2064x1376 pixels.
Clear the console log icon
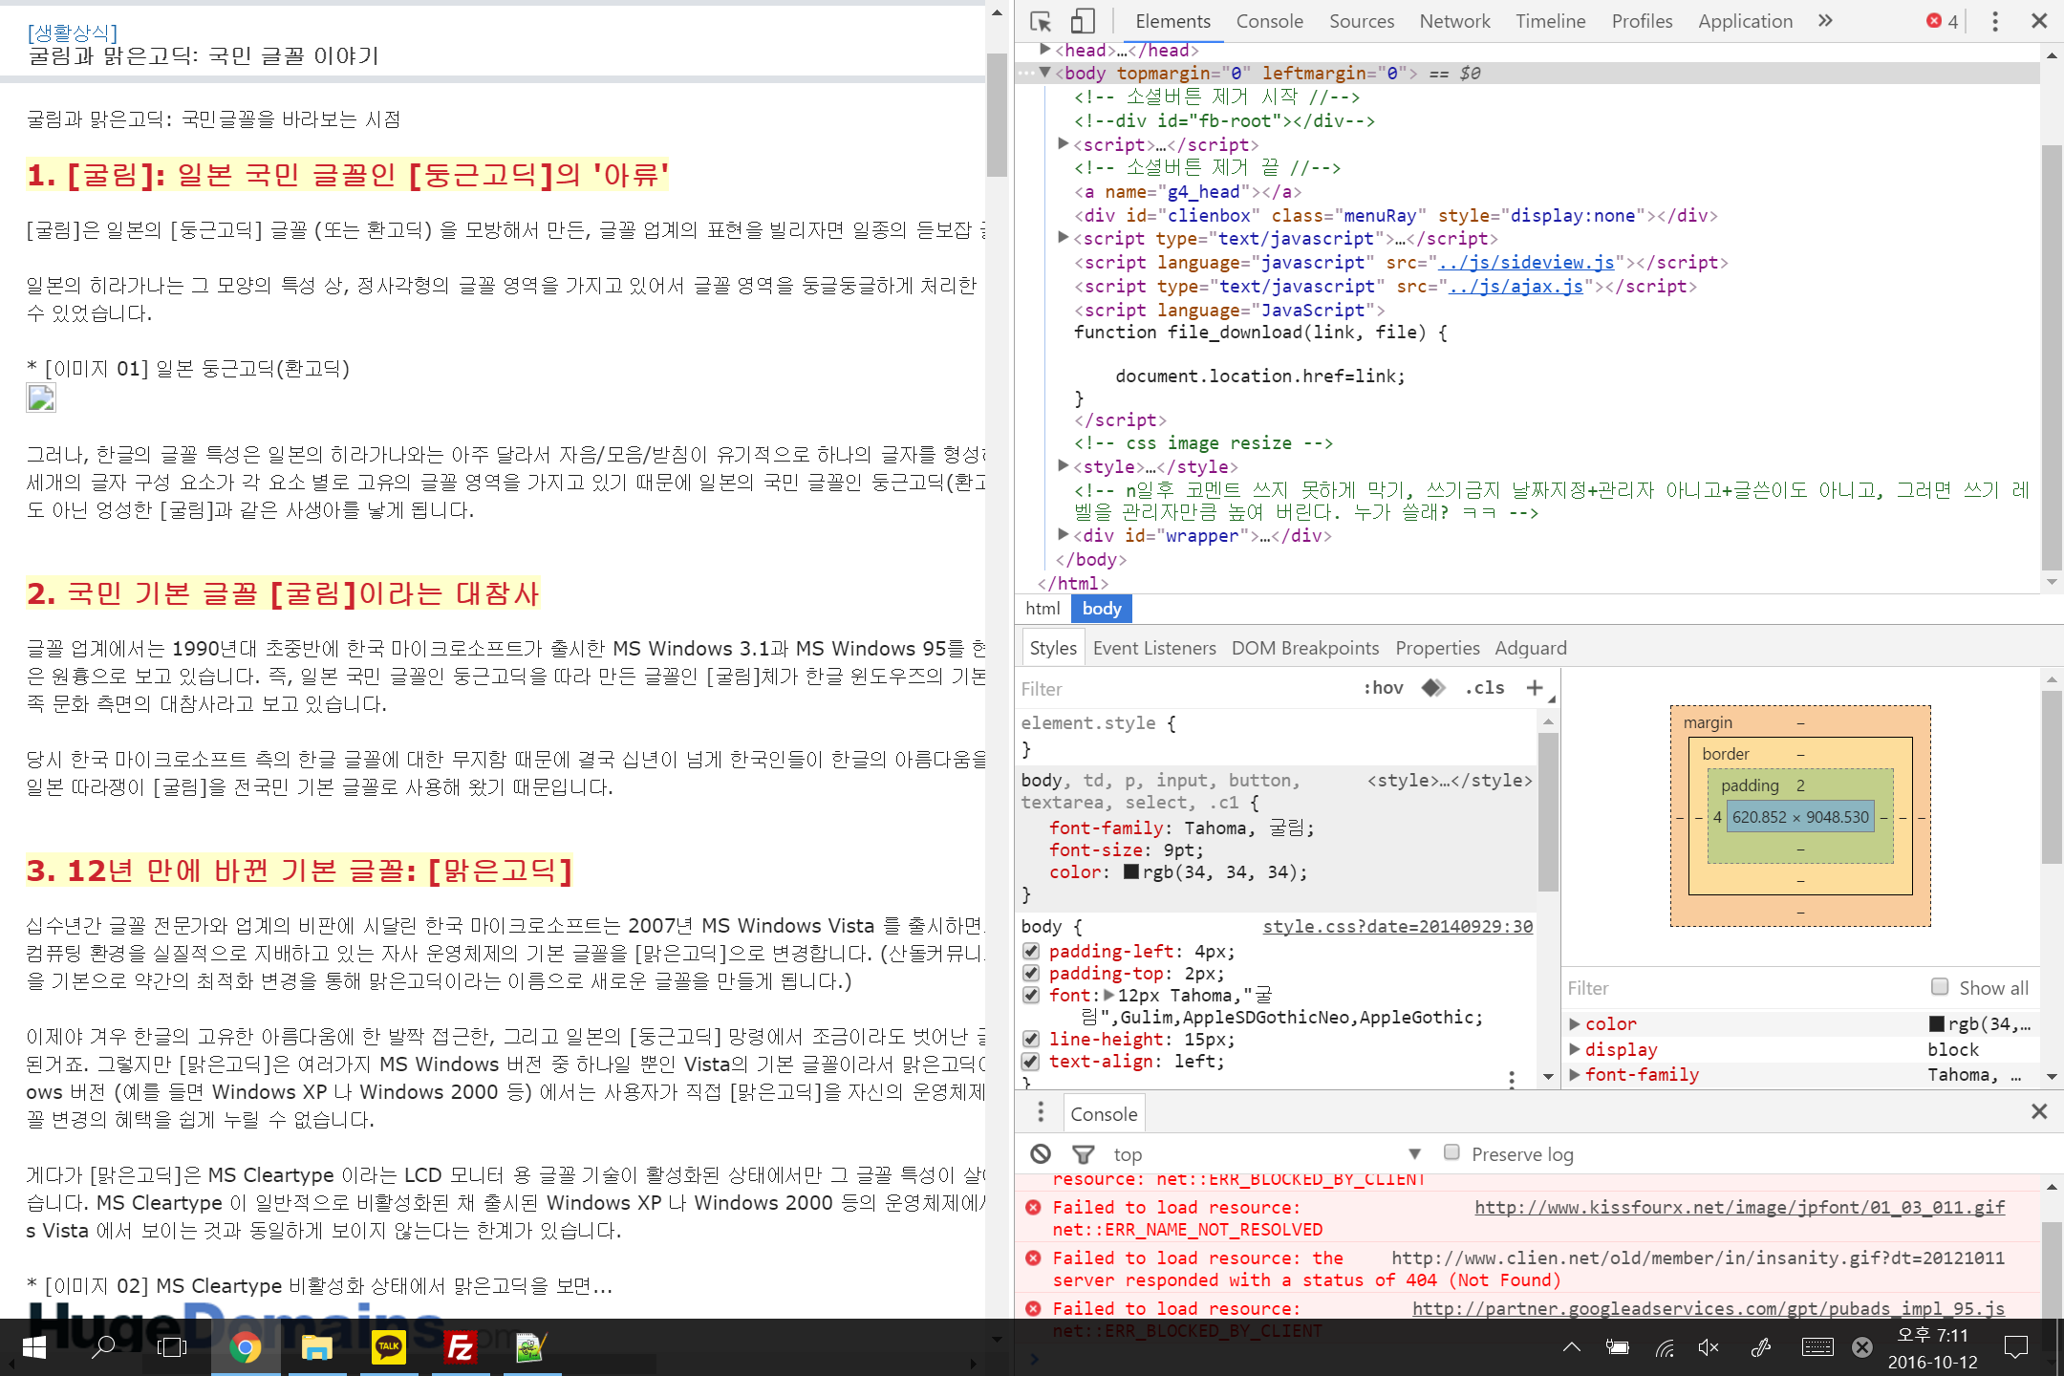coord(1041,1154)
